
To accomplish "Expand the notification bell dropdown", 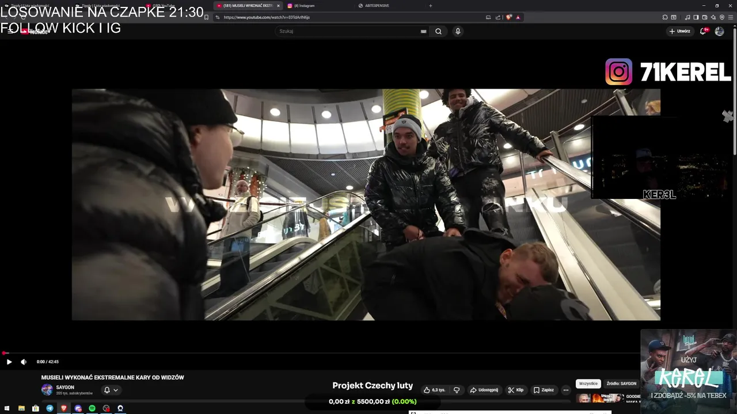I will click(x=111, y=390).
